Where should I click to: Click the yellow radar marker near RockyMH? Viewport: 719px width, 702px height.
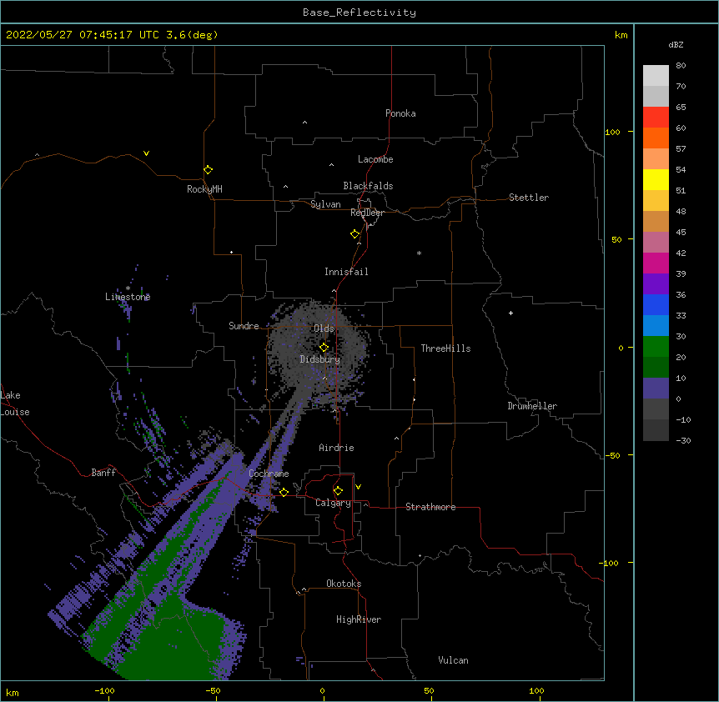(x=208, y=170)
